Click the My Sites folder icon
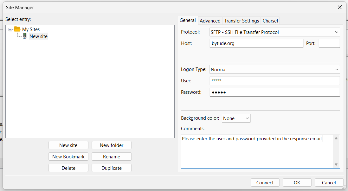The width and height of the screenshot is (348, 191). coord(17,29)
